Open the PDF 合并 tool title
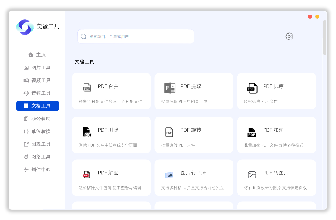 (108, 86)
